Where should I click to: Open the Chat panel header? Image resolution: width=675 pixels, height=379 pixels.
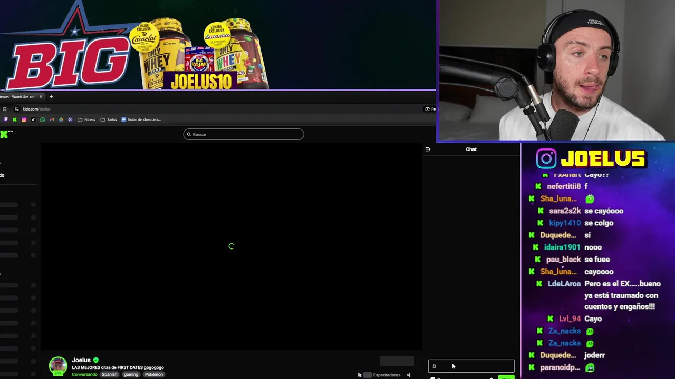coord(471,149)
